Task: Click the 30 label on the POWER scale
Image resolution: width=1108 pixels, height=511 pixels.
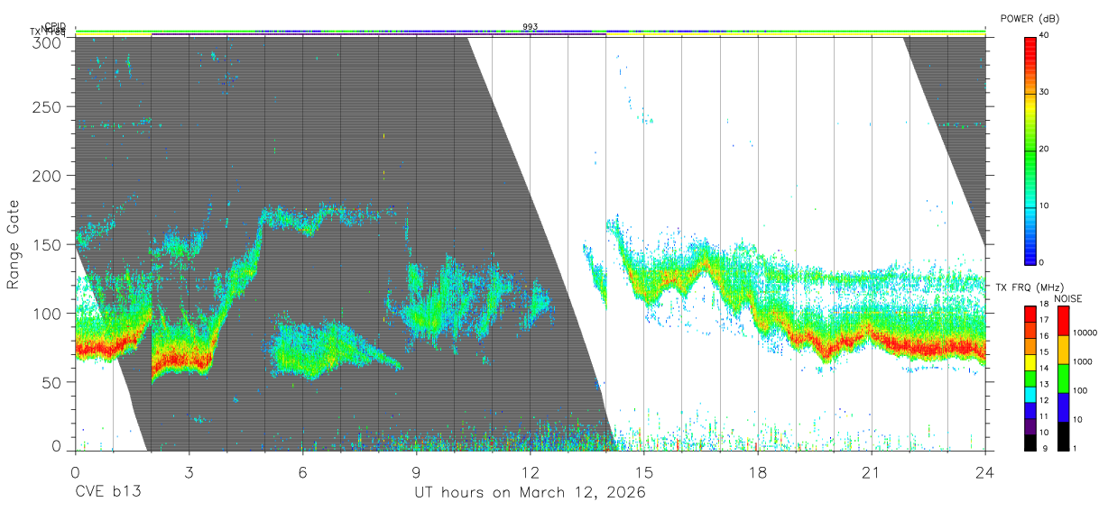Action: click(1046, 92)
